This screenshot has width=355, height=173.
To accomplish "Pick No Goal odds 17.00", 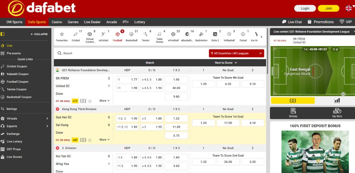I will pos(228,123).
